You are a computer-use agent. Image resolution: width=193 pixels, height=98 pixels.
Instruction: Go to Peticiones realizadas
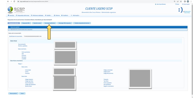pyautogui.click(x=37, y=15)
